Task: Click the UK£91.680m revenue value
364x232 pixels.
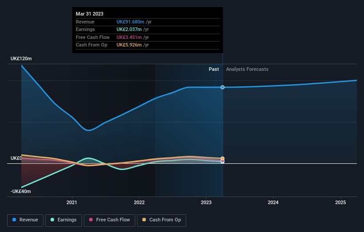Action: point(130,22)
